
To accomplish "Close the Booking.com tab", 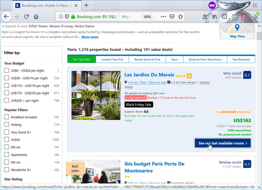I will [76, 5].
